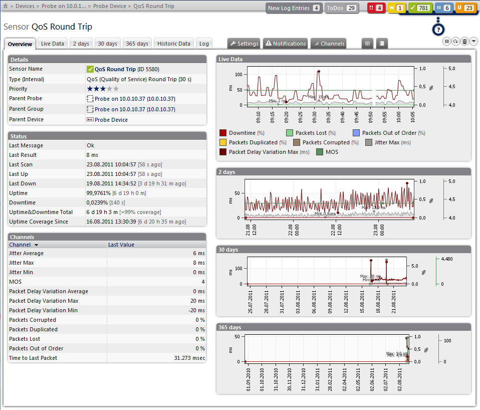Switch to the Live Data tab
480x410 pixels.
(x=53, y=44)
